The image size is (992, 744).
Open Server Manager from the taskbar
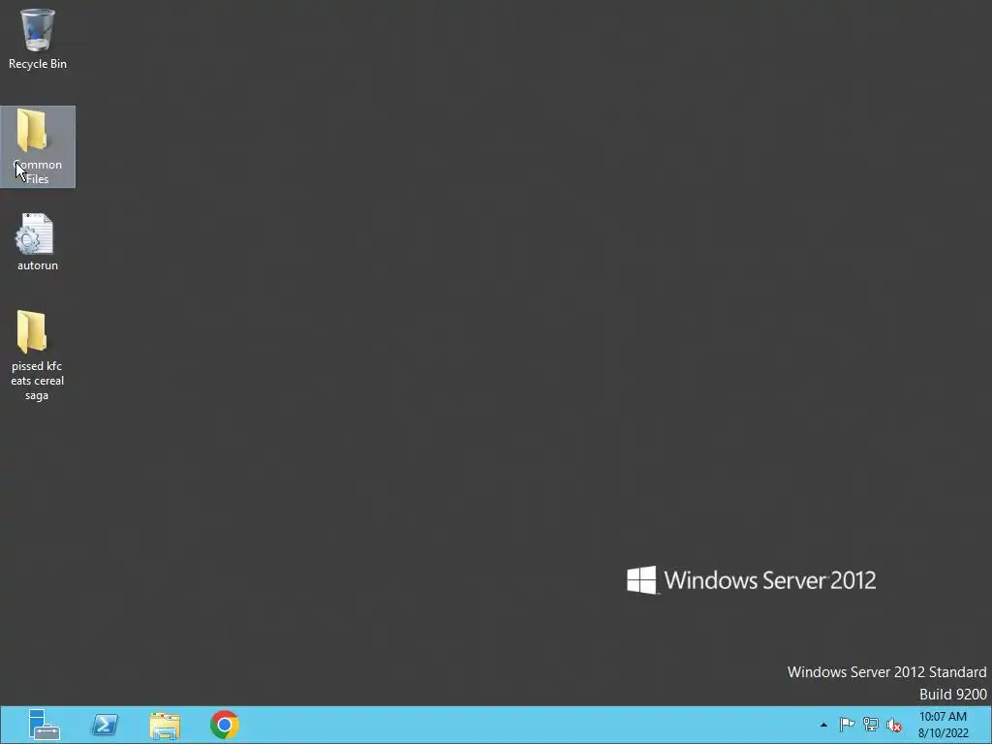pyautogui.click(x=45, y=725)
